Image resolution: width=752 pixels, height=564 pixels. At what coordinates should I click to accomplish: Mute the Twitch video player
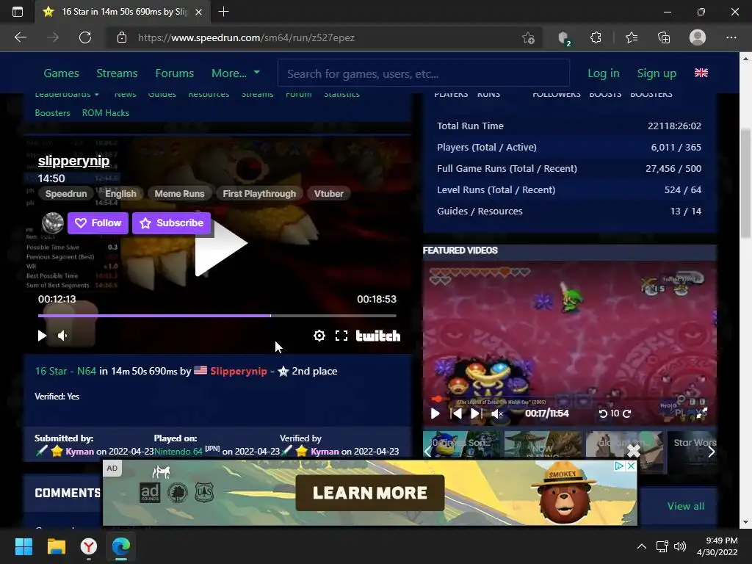tap(63, 336)
